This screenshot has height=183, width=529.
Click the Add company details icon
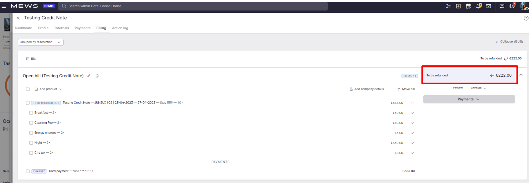[351, 89]
